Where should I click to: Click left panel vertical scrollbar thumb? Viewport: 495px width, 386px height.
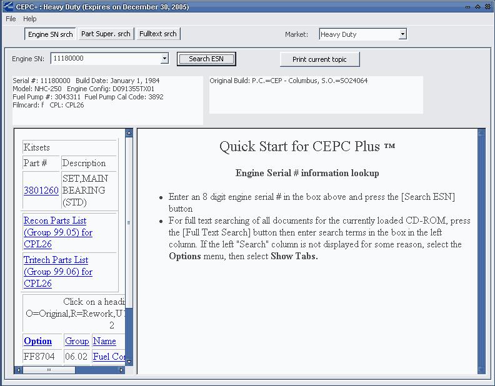tap(129, 222)
